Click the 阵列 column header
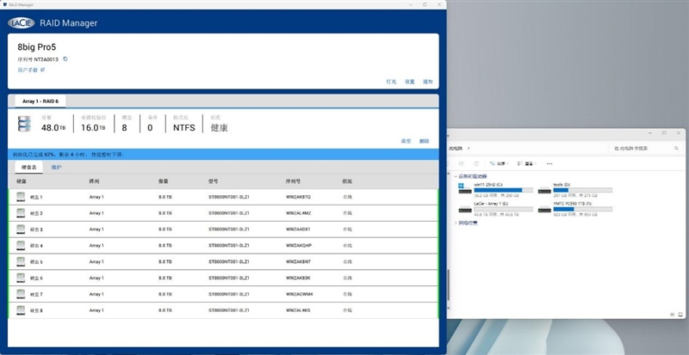Viewport: 689px width, 355px height. point(94,181)
